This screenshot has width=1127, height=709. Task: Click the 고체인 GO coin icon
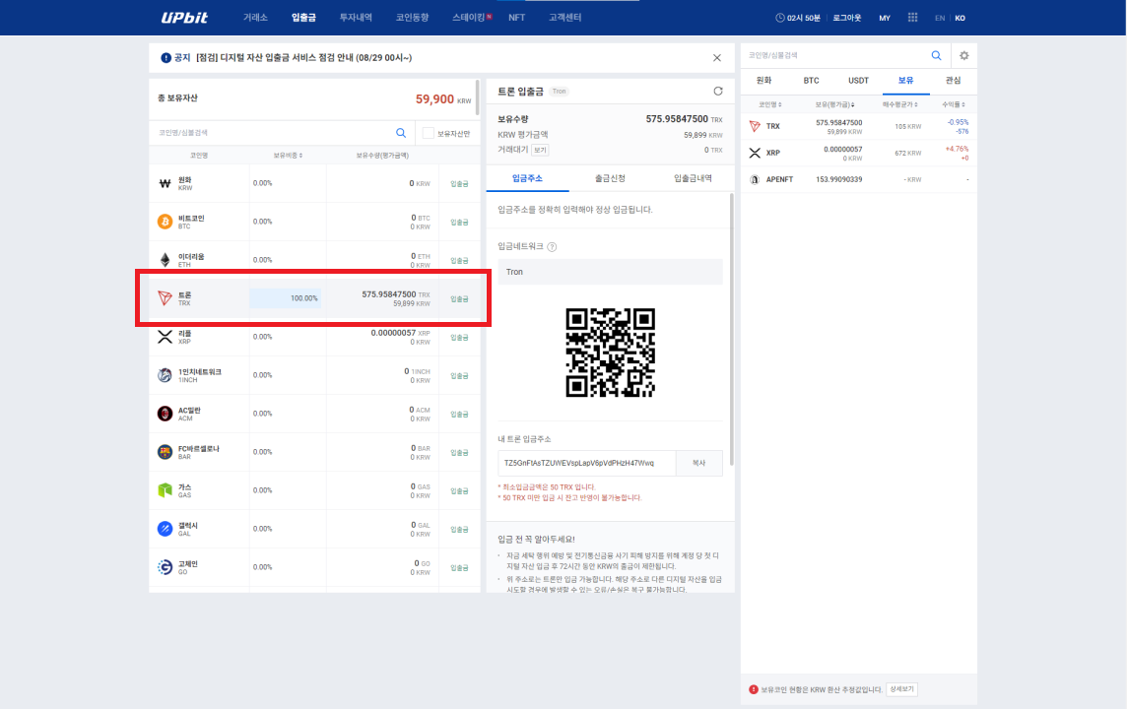(x=165, y=567)
